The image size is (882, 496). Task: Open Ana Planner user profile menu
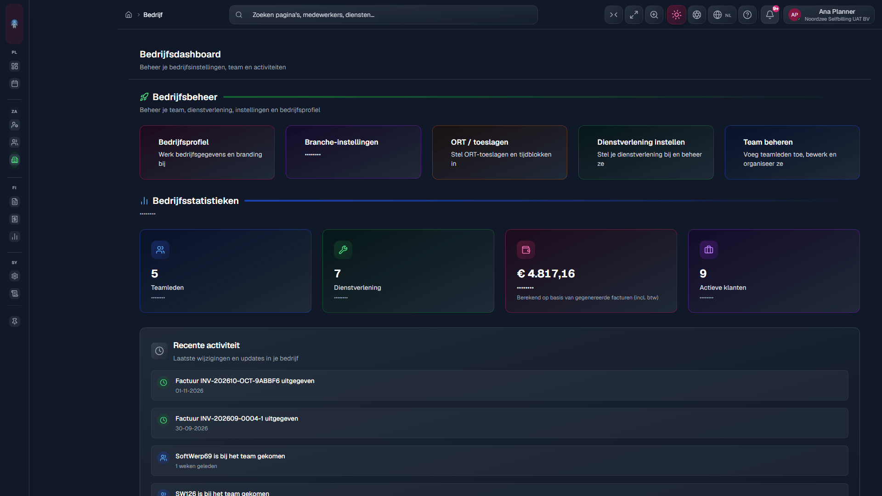829,15
